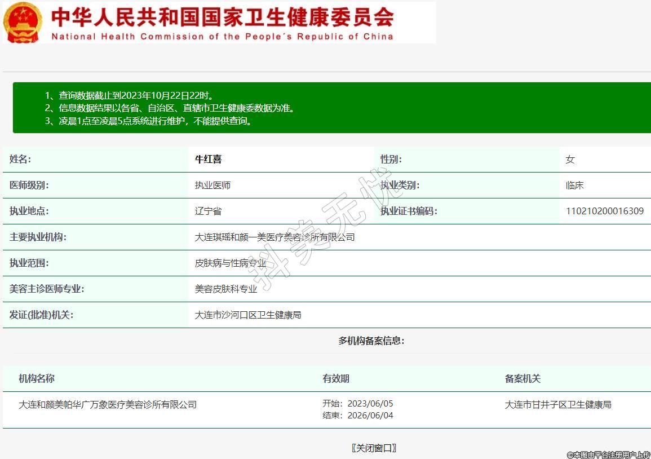Click the 多机构备案信息 section heading
Screen dimensions: 651x459
[371, 341]
